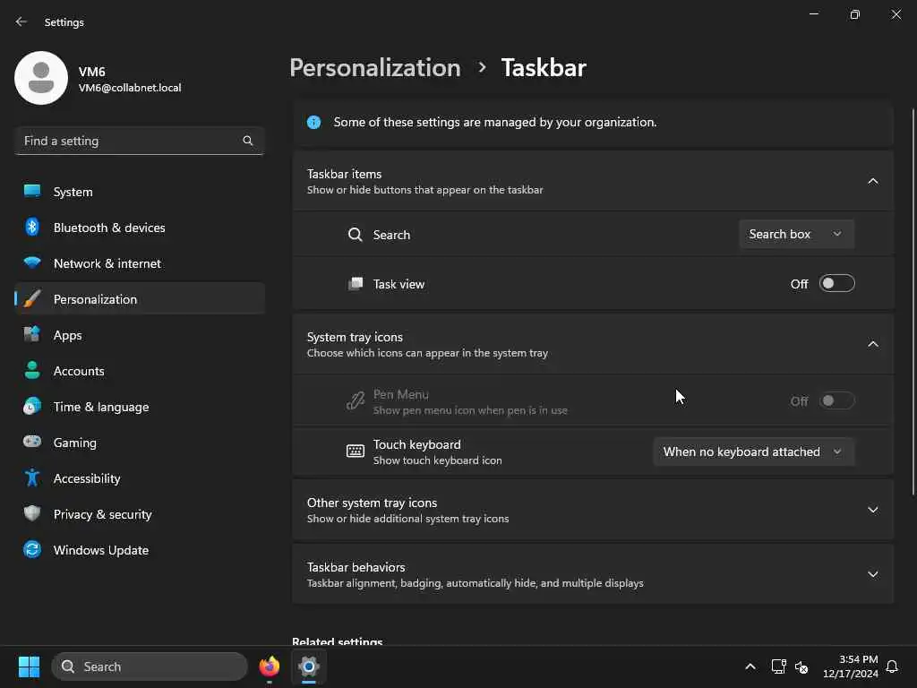Expand the Taskbar behaviors section
This screenshot has height=688, width=917.
(872, 574)
